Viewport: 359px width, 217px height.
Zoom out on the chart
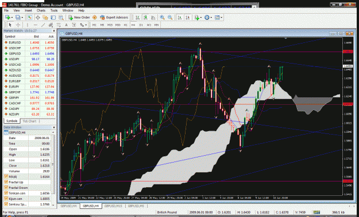click(x=170, y=17)
